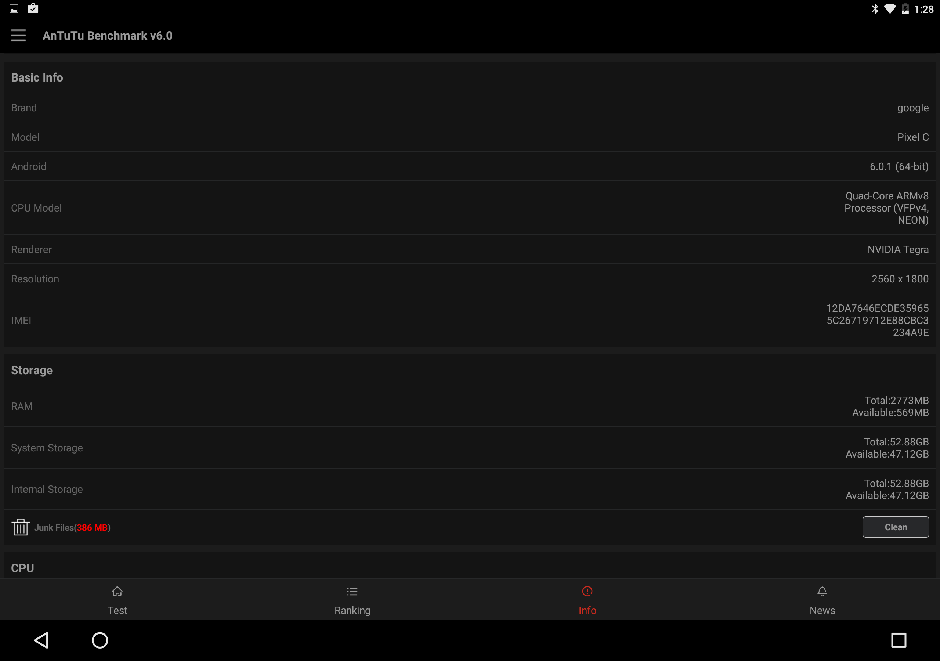The image size is (940, 661).
Task: Tap the AnTuTu Benchmark v6.0 title
Action: (108, 36)
